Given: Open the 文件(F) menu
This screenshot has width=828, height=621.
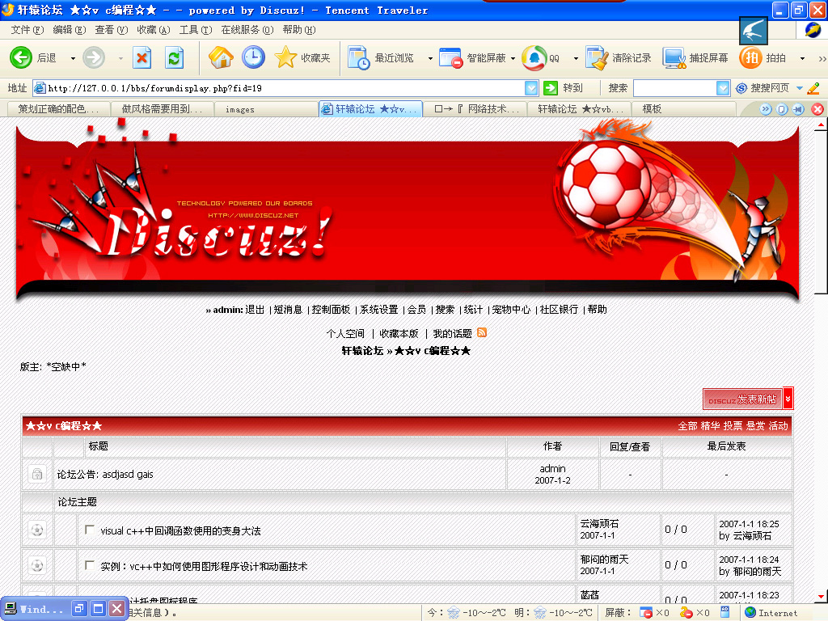Looking at the screenshot, I should (27, 30).
